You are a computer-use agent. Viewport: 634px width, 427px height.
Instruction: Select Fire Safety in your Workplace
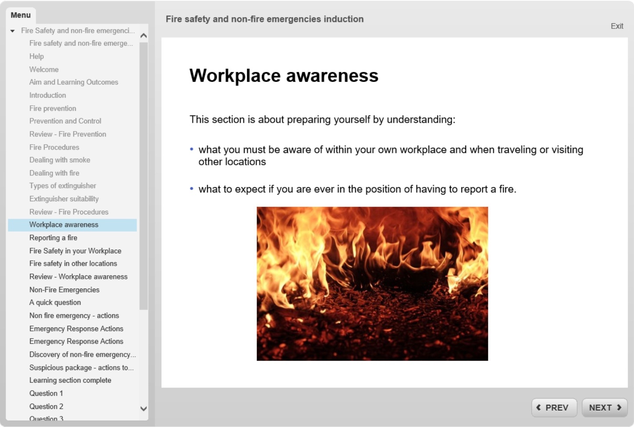75,251
